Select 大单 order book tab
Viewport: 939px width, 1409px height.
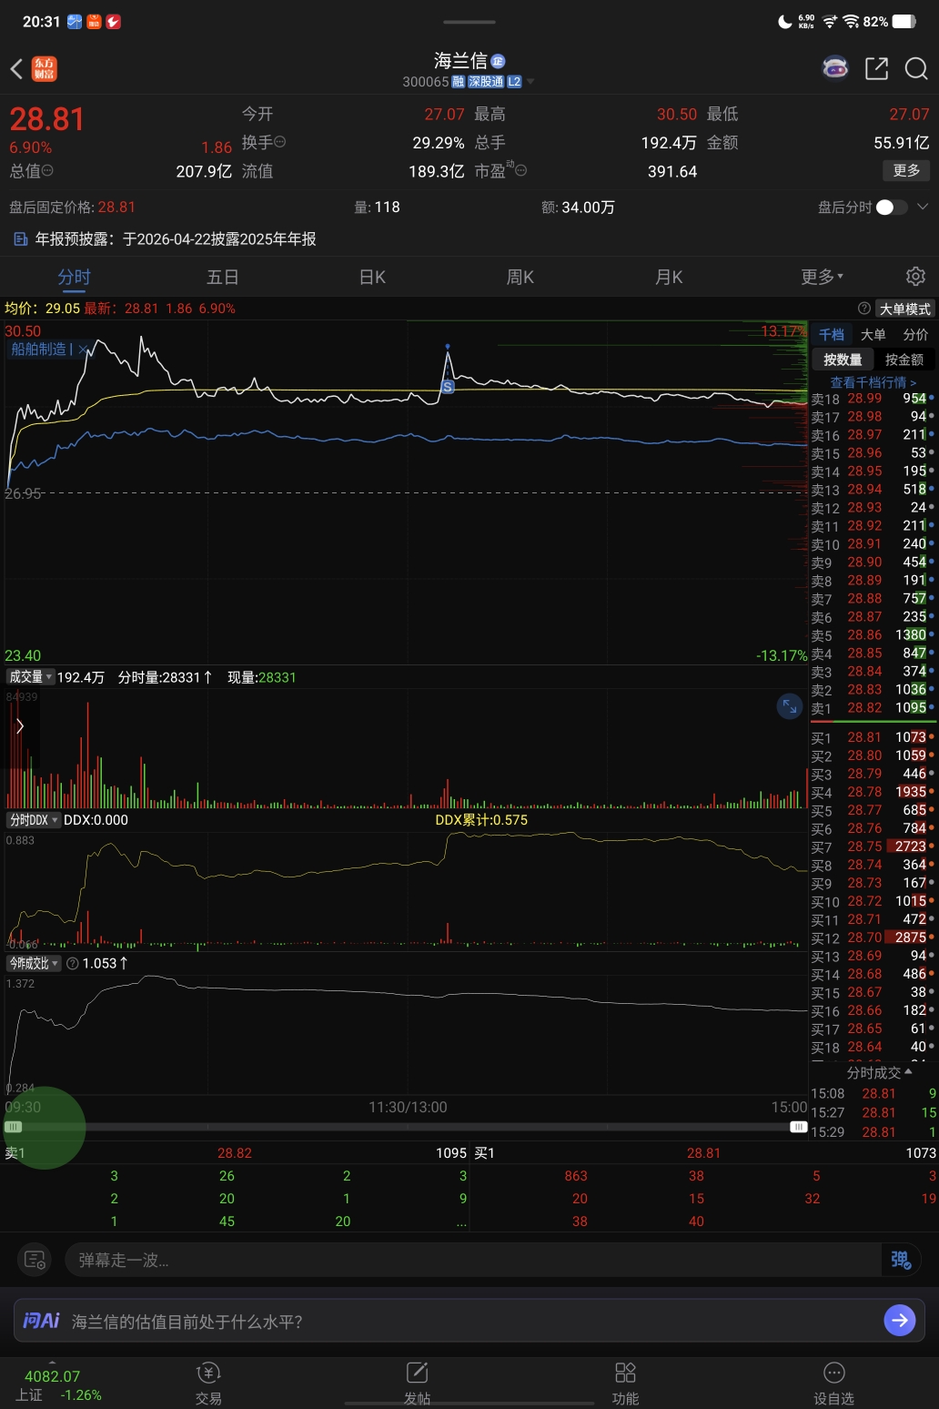click(x=873, y=335)
